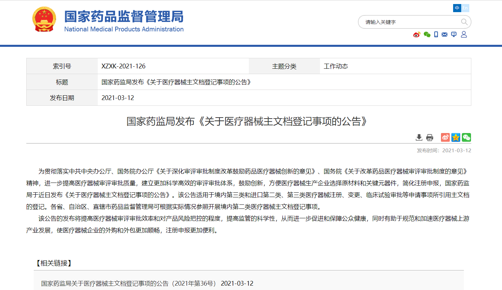This screenshot has width=502, height=290.
Task: Select index number XZXK-2021-126
Action: coord(123,66)
